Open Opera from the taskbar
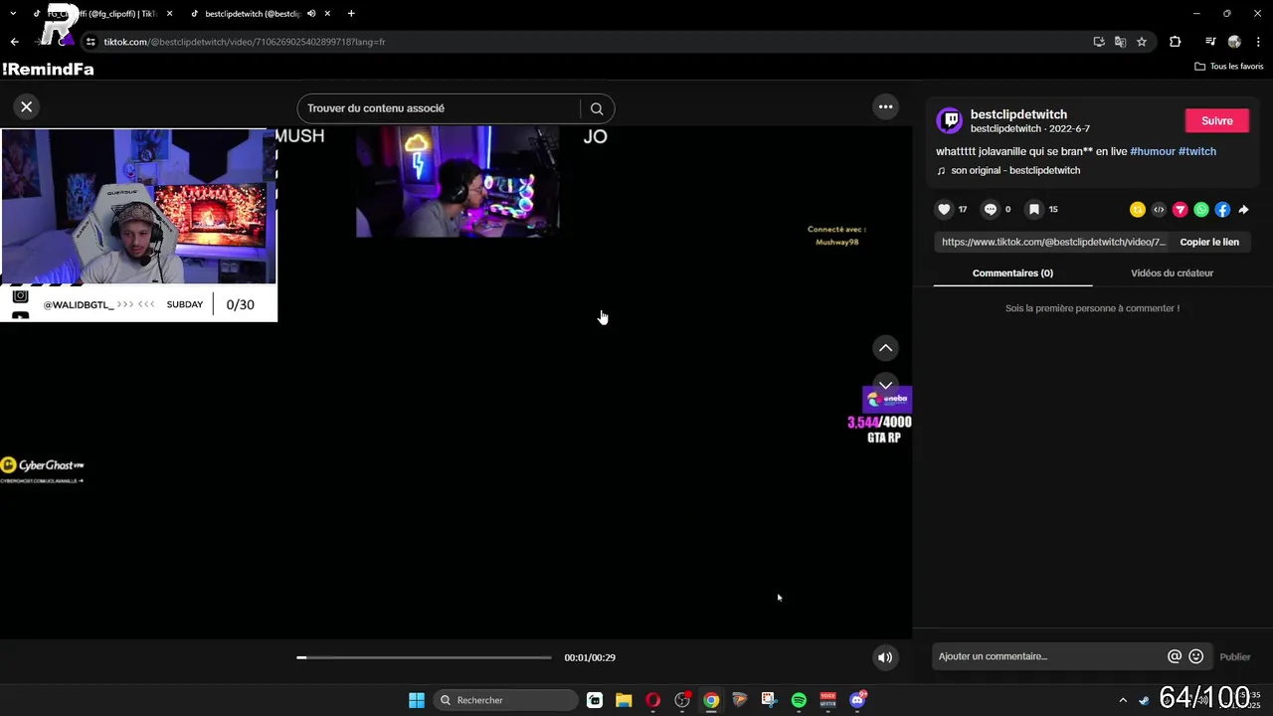 [652, 700]
